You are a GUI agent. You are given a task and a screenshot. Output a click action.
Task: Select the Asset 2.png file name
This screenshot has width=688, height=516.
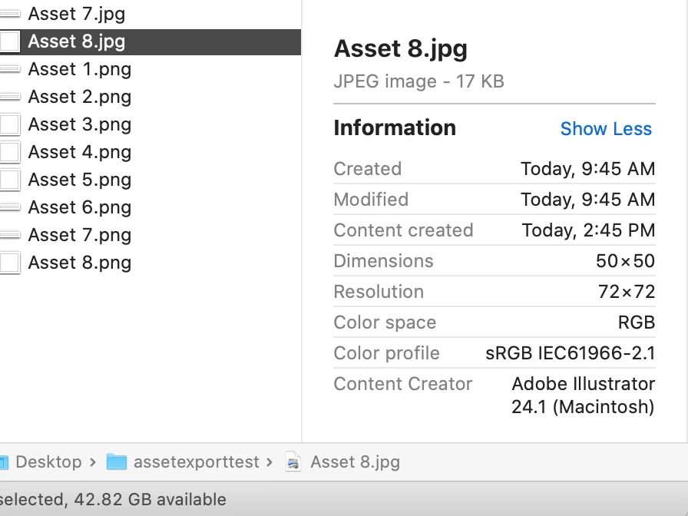pyautogui.click(x=79, y=97)
